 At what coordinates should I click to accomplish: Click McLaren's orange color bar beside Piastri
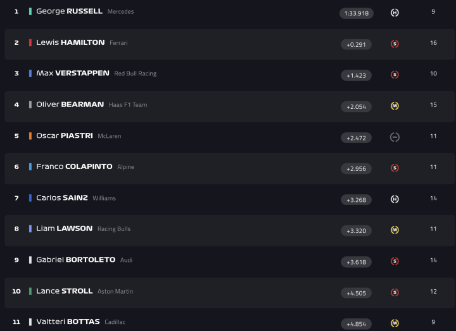pos(30,136)
